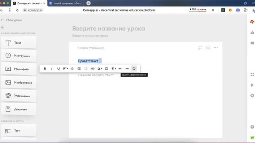Open the 105 отзывов reviews link
This screenshot has width=255, height=143.
198,10
